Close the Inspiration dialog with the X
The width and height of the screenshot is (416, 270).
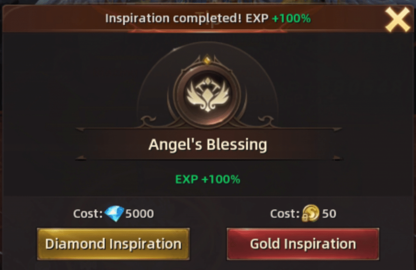click(x=397, y=19)
